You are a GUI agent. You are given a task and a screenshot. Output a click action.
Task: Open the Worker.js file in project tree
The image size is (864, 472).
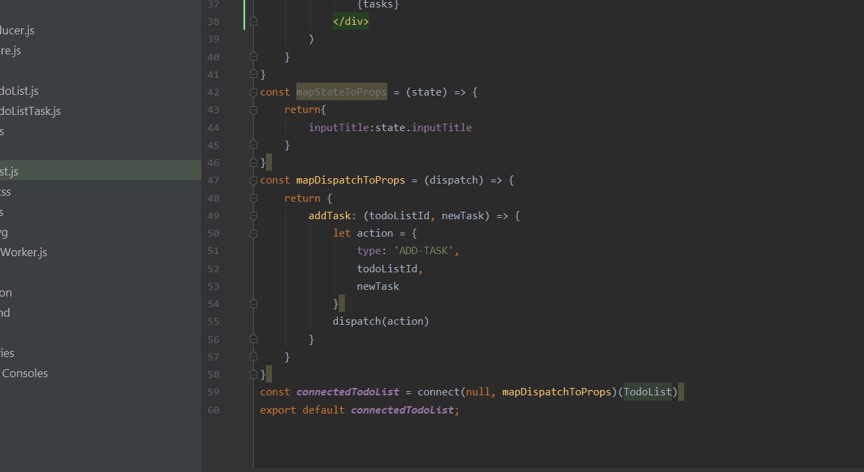(24, 252)
